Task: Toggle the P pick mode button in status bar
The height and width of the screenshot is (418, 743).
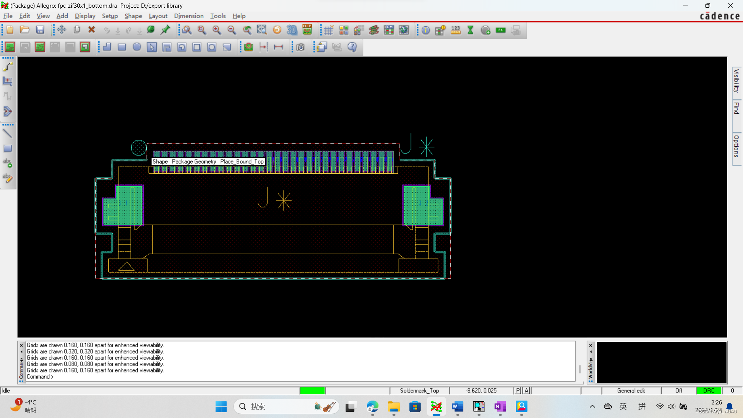Action: click(518, 391)
